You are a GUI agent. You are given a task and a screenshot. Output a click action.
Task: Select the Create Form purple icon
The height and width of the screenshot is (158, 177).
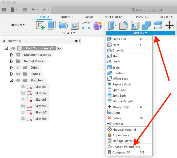98,25
